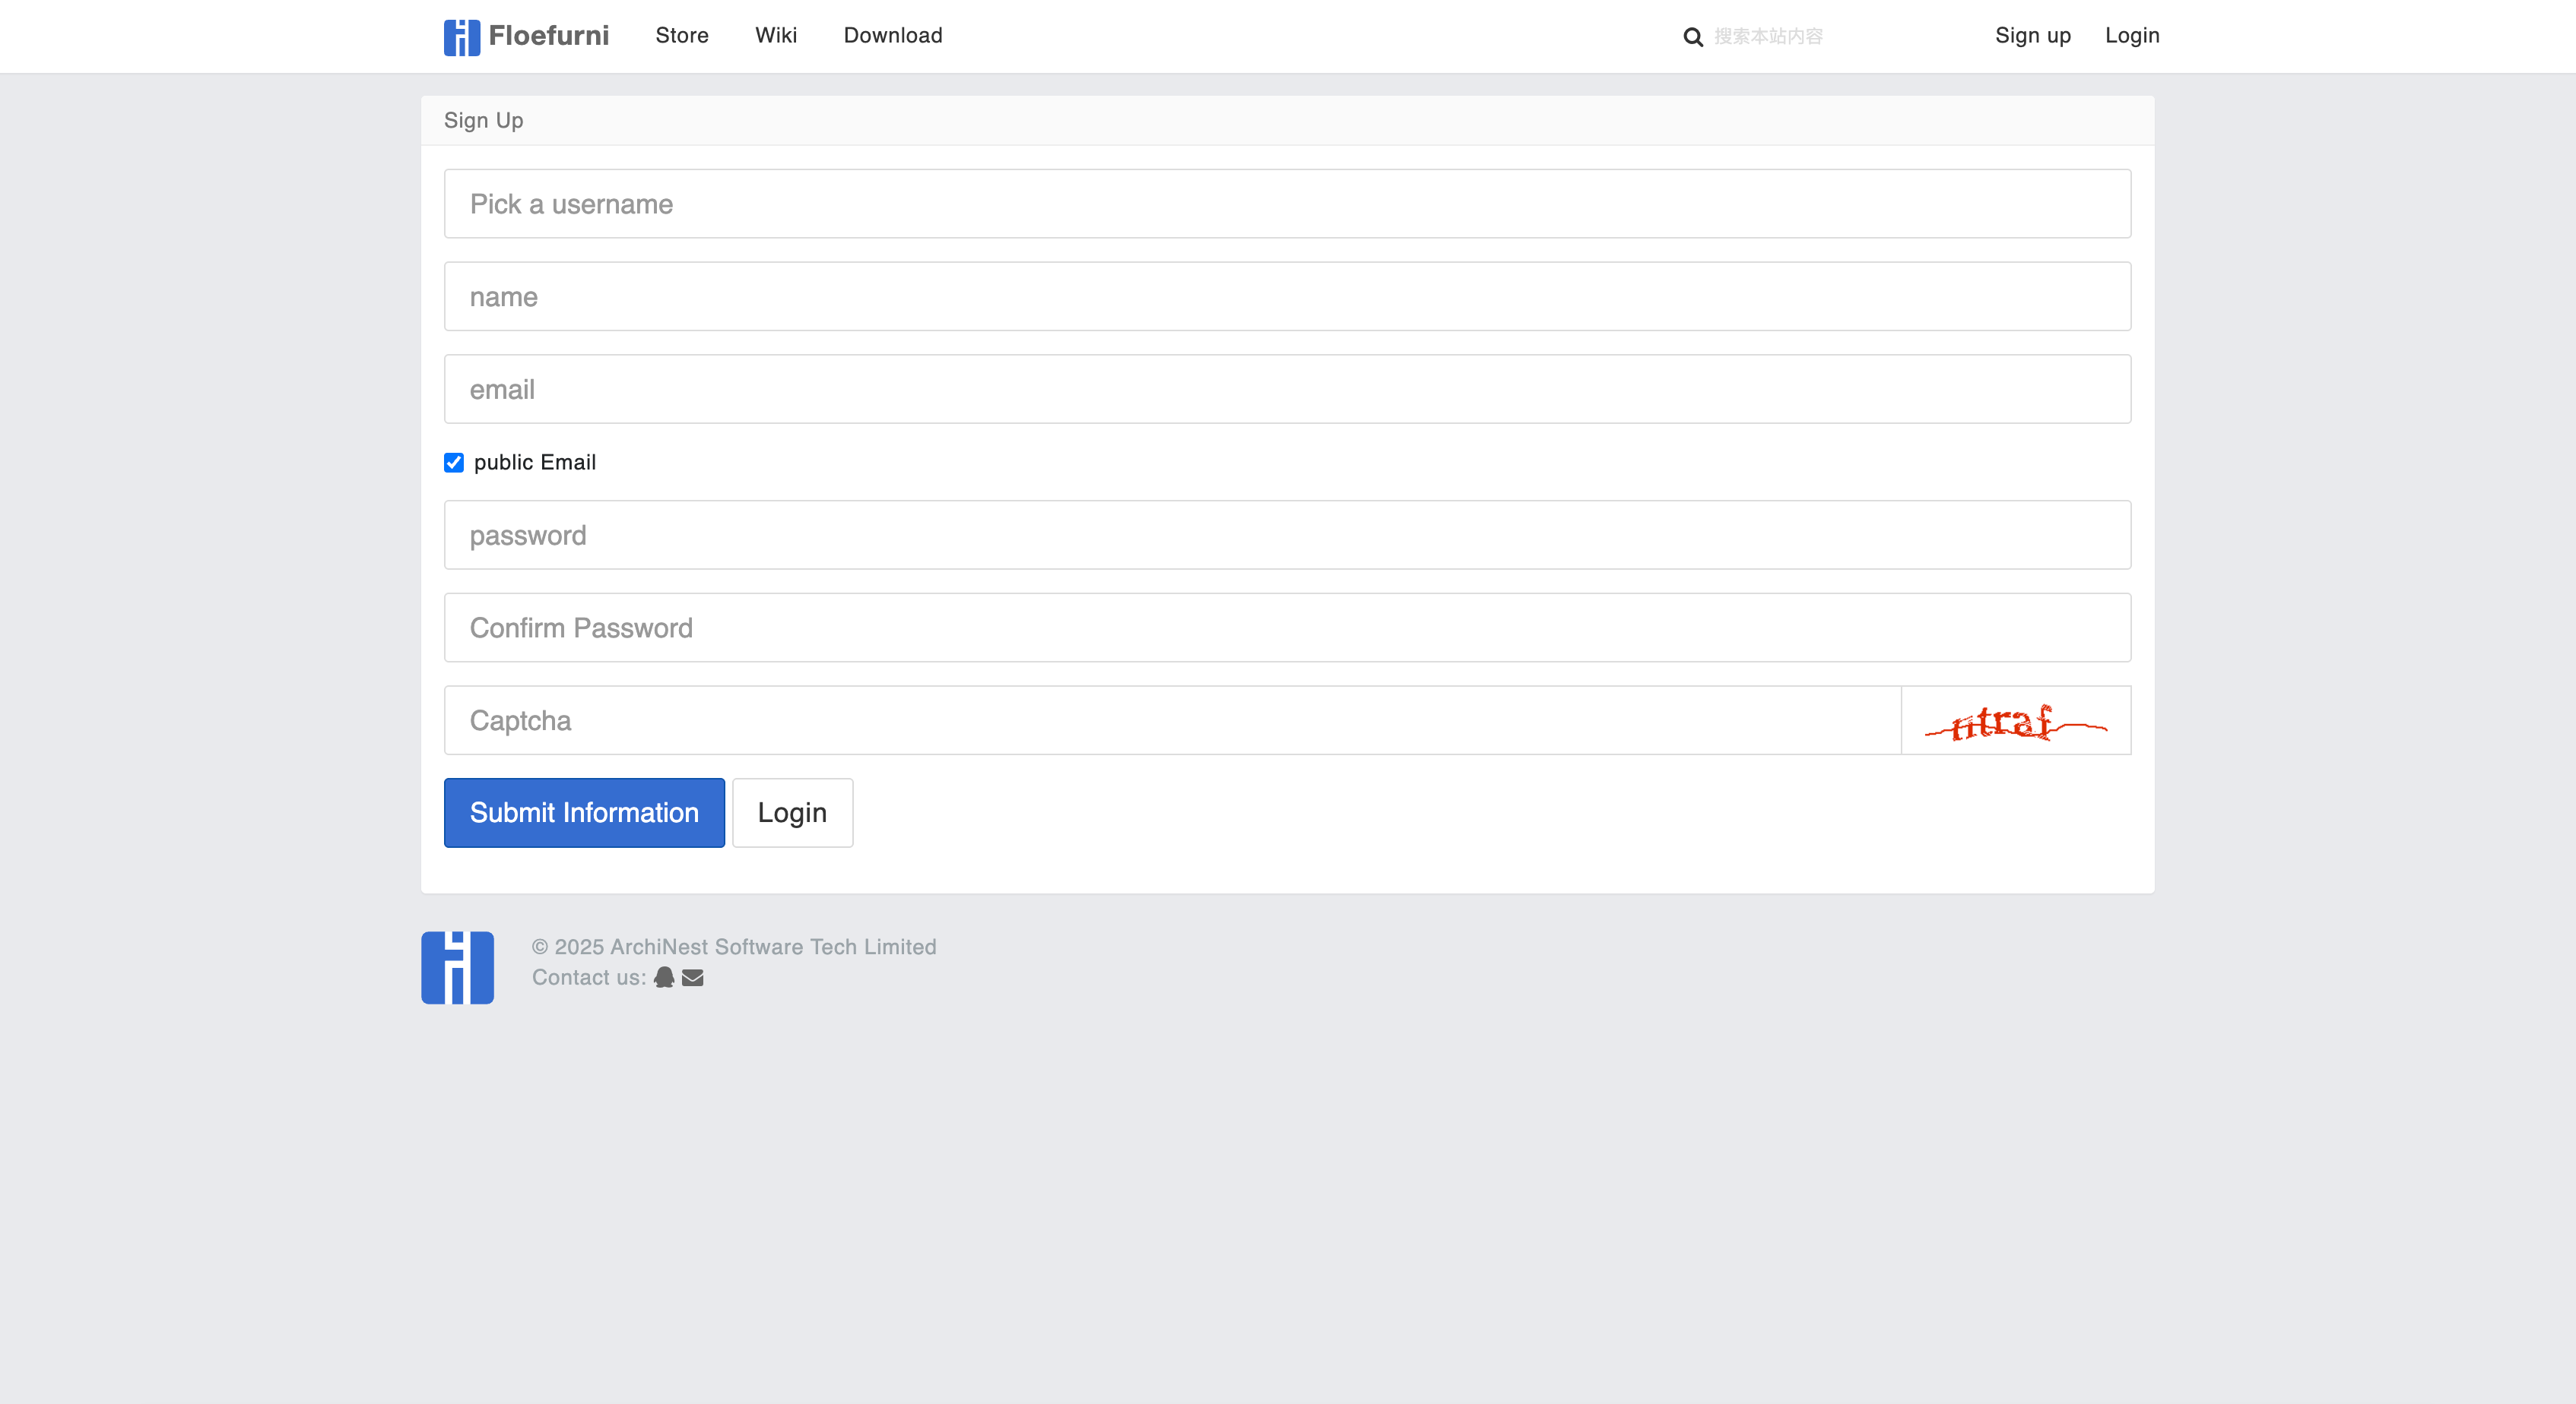Focus the Captcha text field
2576x1404 pixels.
point(1172,720)
